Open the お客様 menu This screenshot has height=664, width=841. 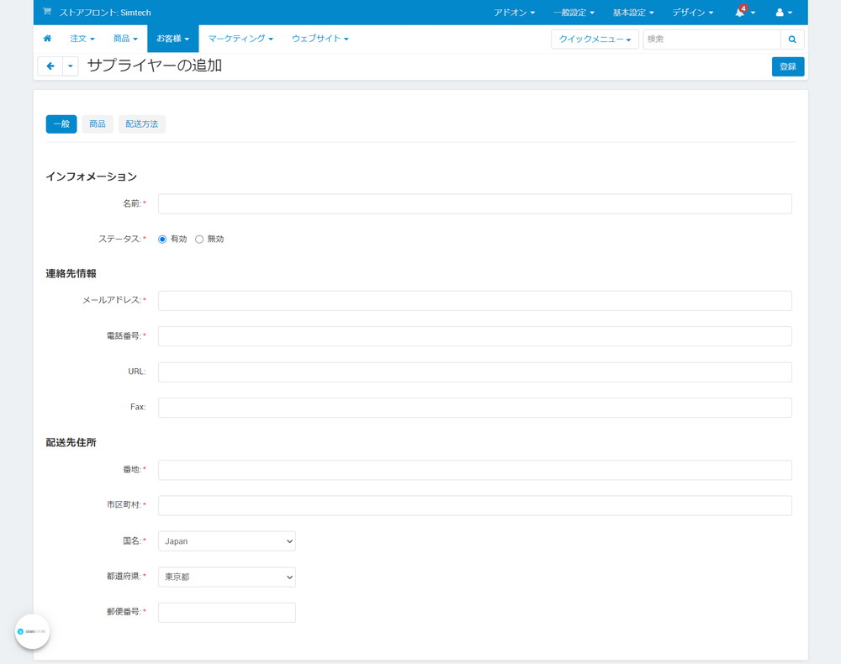tap(172, 39)
